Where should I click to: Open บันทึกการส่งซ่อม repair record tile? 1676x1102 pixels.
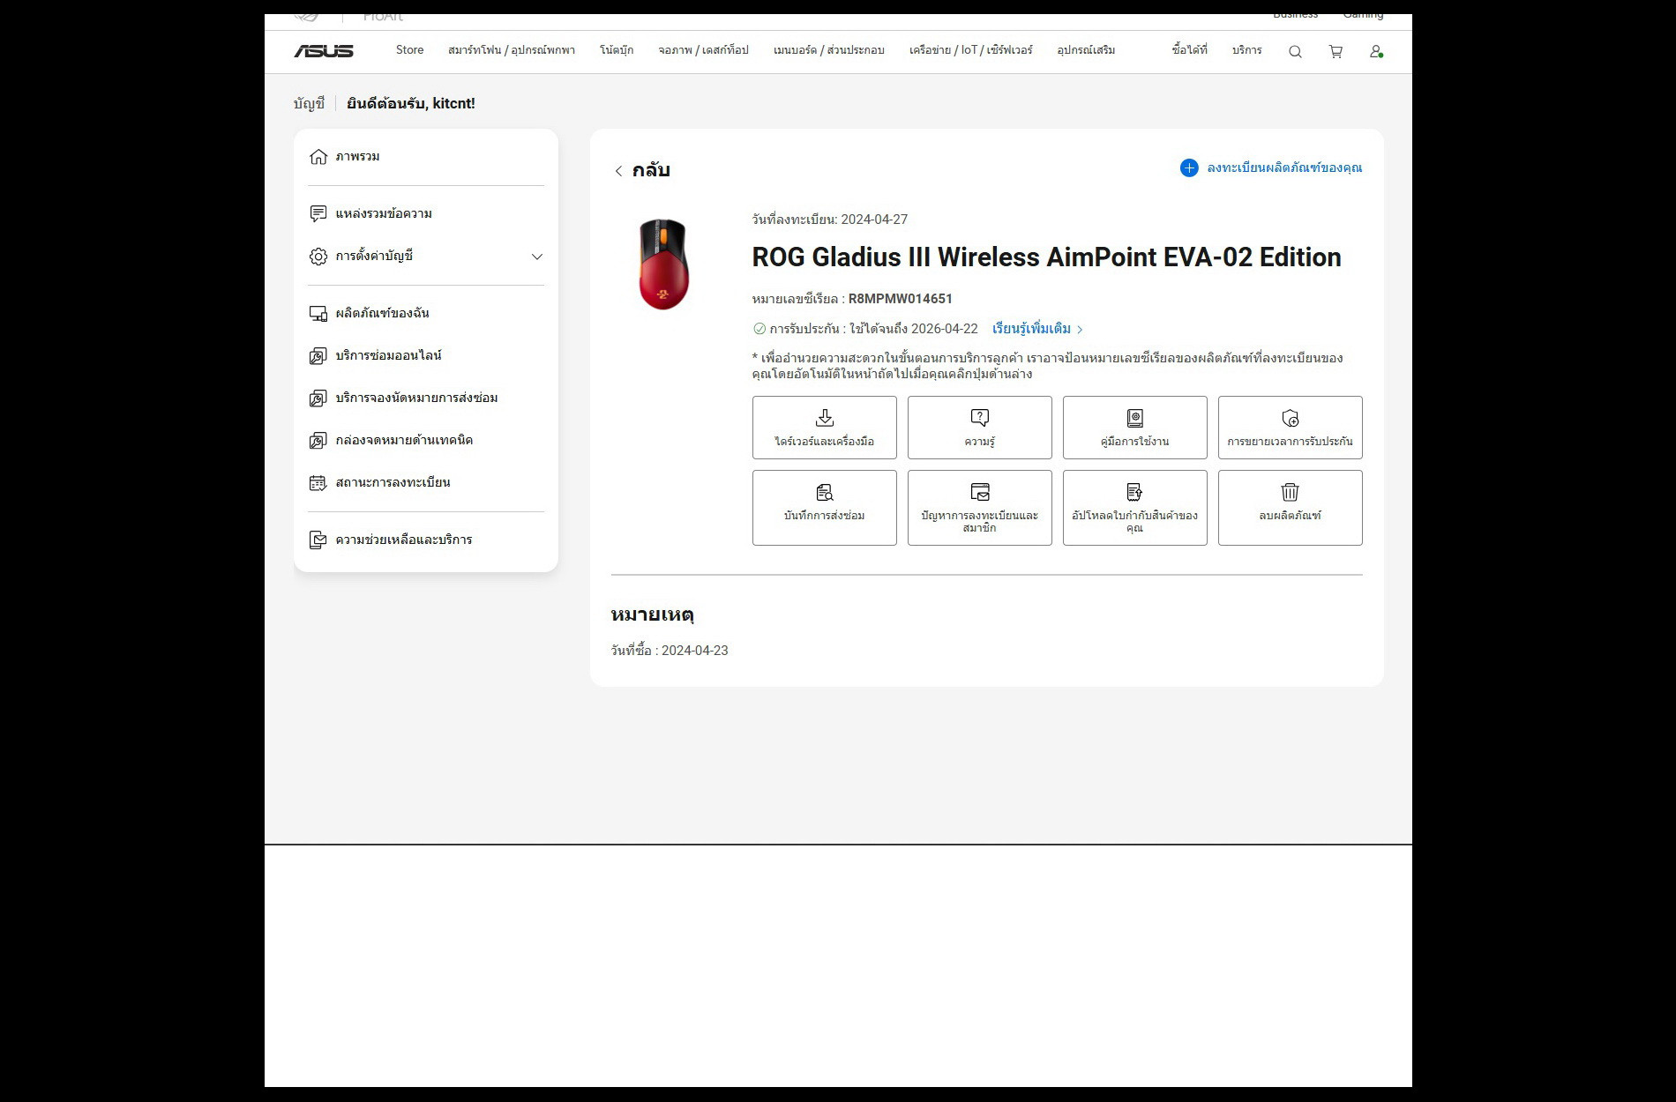click(824, 507)
